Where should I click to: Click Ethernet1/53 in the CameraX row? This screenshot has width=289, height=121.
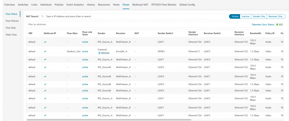click(x=241, y=51)
